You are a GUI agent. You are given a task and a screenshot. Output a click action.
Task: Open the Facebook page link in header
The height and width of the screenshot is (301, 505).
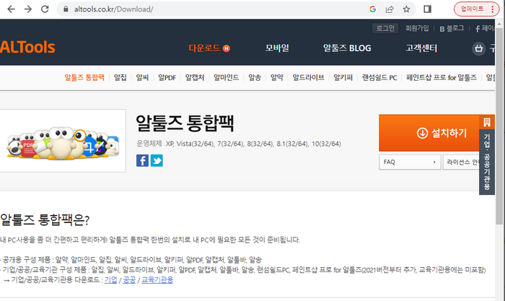pos(485,28)
